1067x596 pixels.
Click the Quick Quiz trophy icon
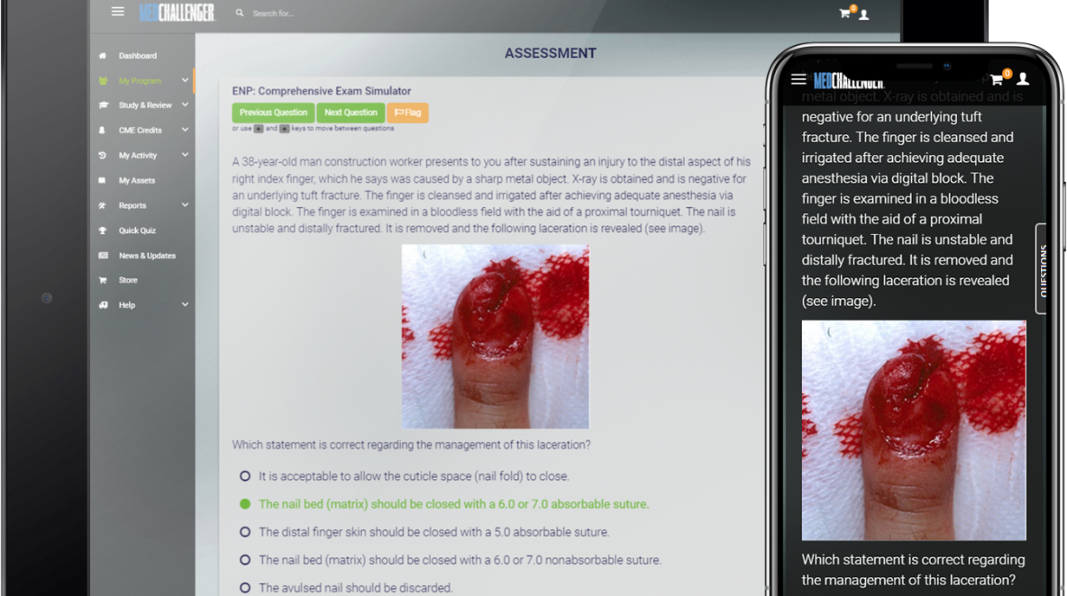[103, 230]
